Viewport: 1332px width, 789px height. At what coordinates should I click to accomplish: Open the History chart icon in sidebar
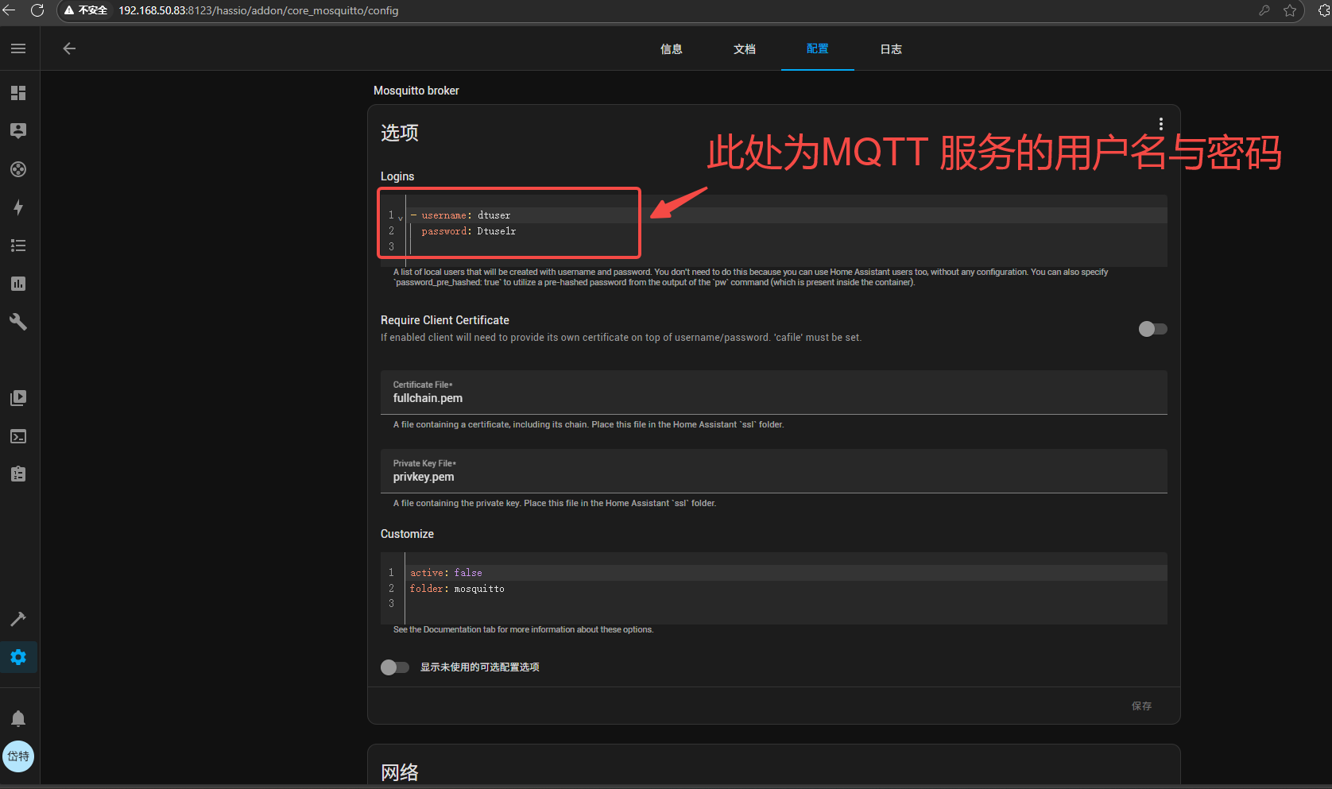pos(18,284)
